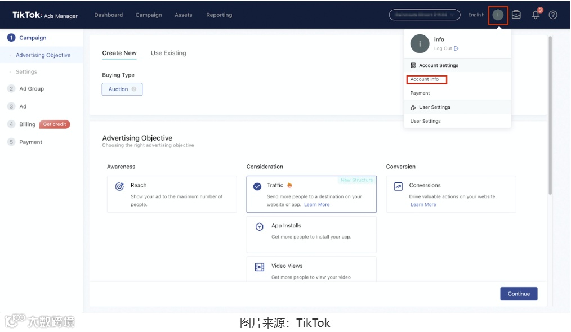Open the Reporting menu
571x332 pixels.
click(x=219, y=15)
